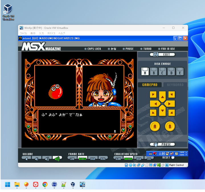Viewport: 205px width, 192px height.
Task: Push the gamepad right arrow
Action: (x=170, y=104)
